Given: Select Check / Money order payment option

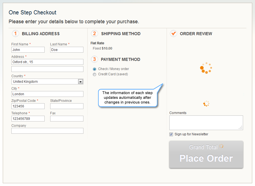Looking at the screenshot, I should [95, 69].
